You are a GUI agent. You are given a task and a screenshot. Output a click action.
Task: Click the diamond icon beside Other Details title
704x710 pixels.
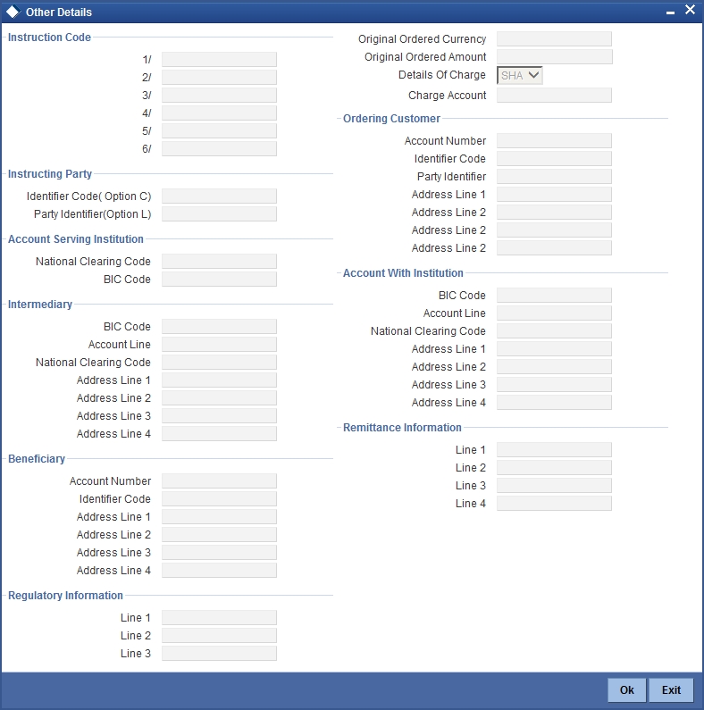pyautogui.click(x=13, y=12)
